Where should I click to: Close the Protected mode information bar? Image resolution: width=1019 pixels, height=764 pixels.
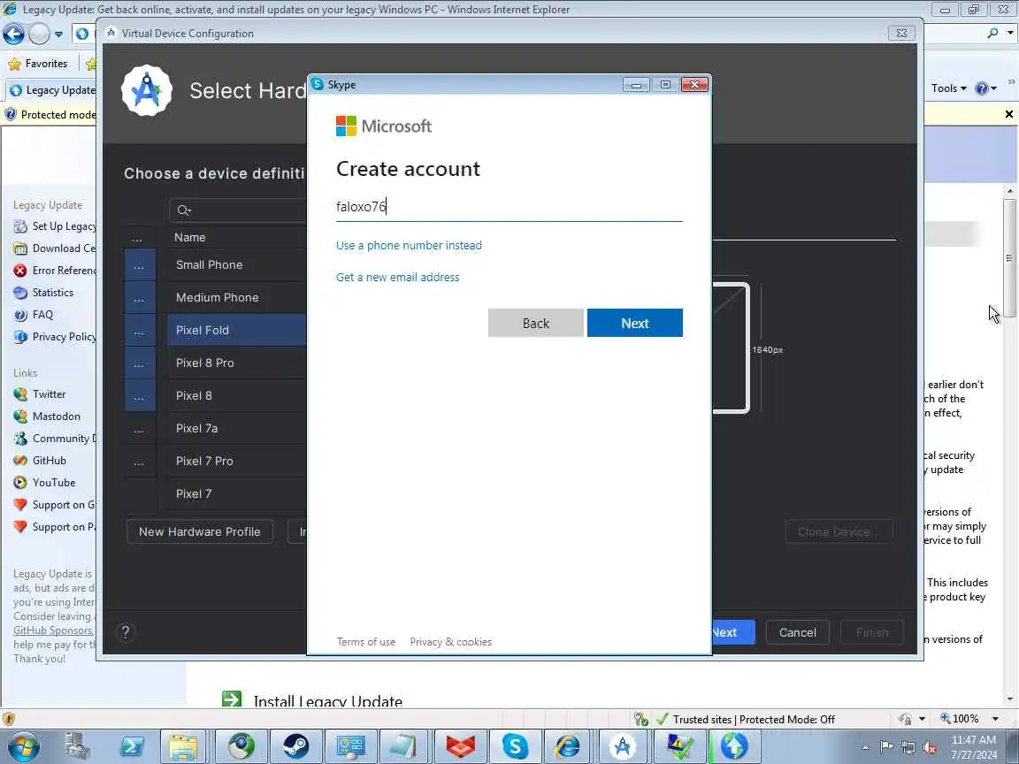[x=1008, y=114]
